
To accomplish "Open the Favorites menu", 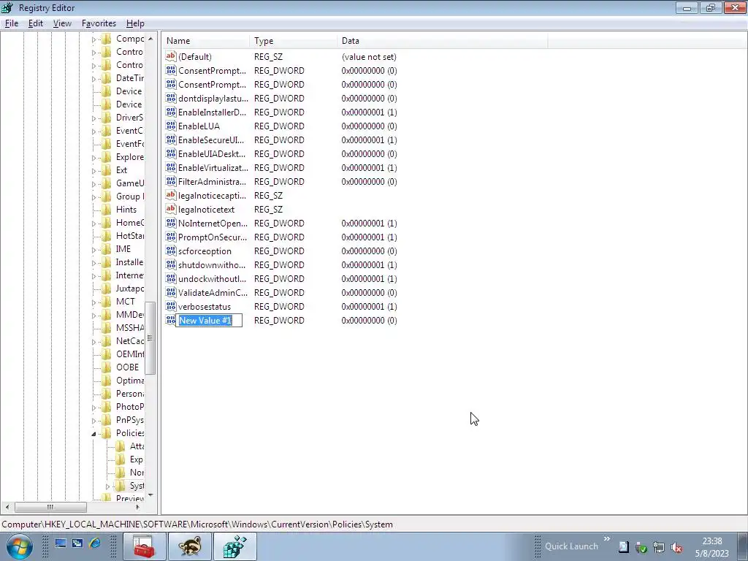I will 99,23.
